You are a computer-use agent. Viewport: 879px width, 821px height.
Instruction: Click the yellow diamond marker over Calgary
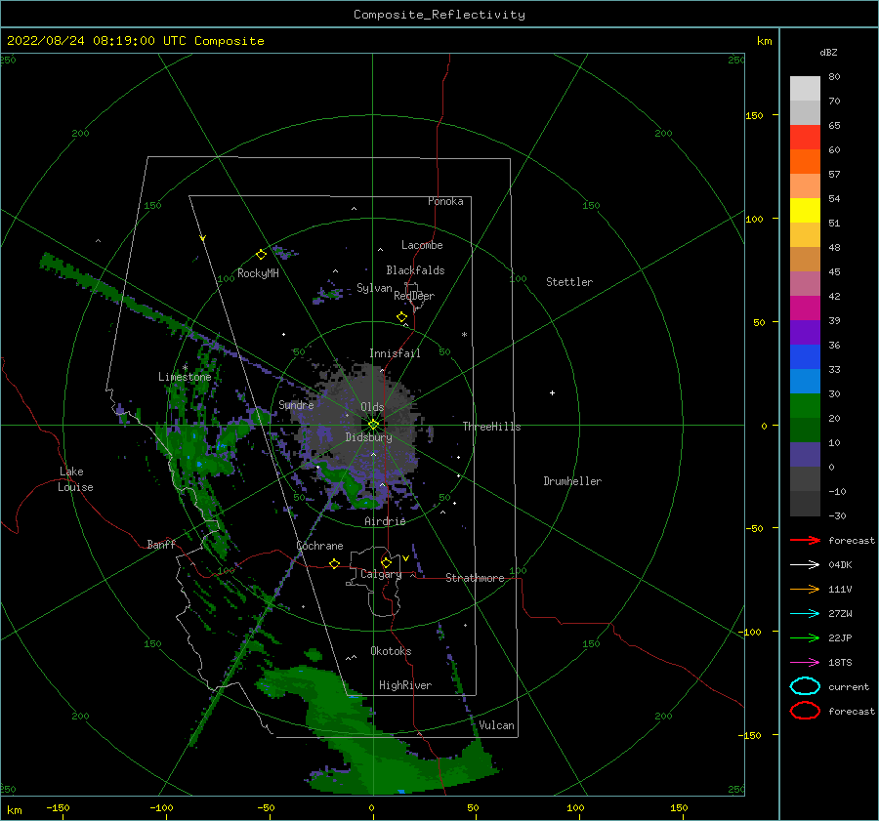386,562
